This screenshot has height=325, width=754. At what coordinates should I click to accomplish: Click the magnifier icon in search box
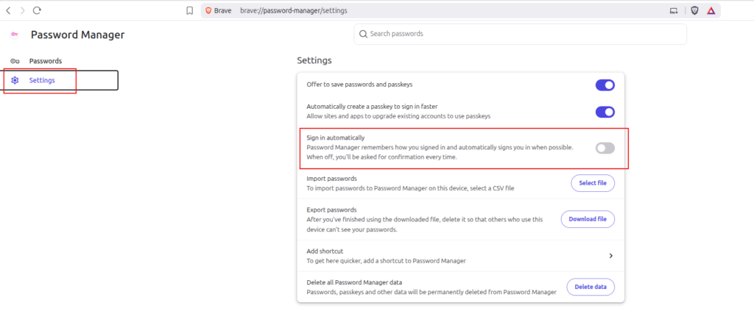coord(363,34)
